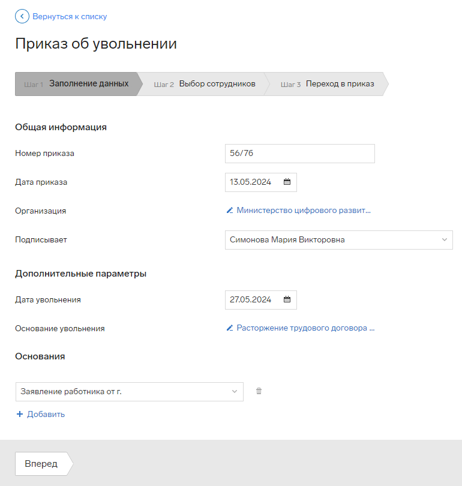Edit the Министерство цифрового развития organization link

(x=304, y=211)
